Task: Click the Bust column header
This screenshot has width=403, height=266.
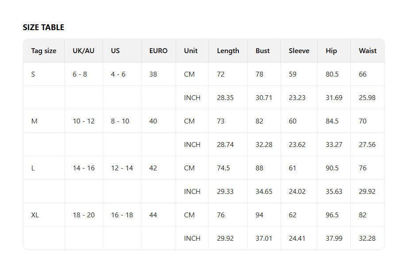Action: click(263, 51)
